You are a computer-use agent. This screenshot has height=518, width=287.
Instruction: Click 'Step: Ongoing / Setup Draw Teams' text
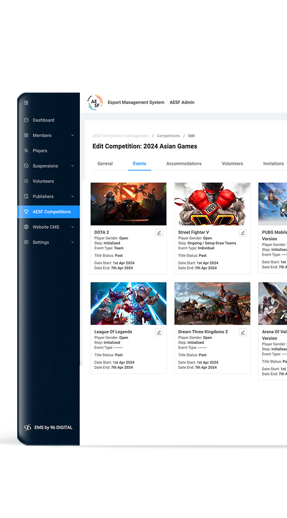[207, 243]
